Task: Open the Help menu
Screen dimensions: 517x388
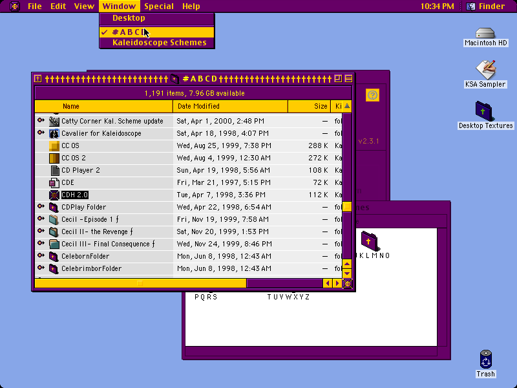Action: point(191,6)
